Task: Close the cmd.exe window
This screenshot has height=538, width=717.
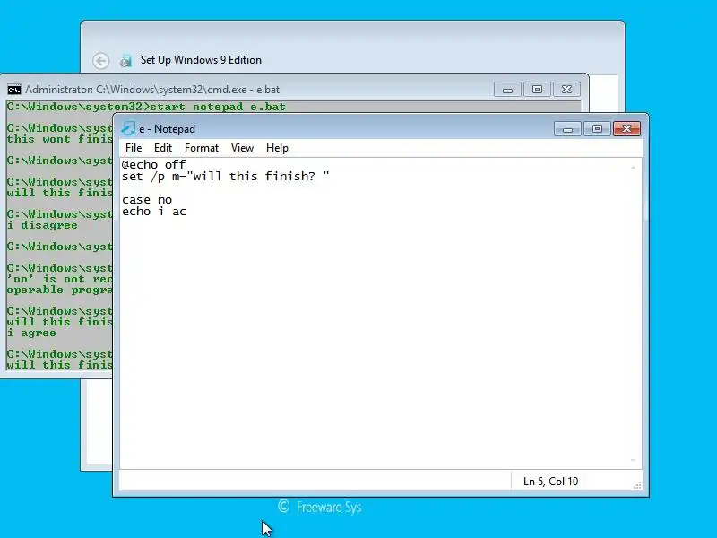Action: tap(566, 90)
